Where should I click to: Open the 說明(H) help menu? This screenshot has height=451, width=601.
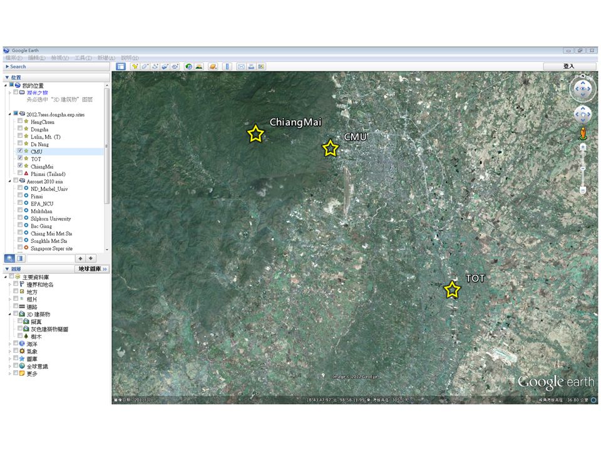point(130,58)
